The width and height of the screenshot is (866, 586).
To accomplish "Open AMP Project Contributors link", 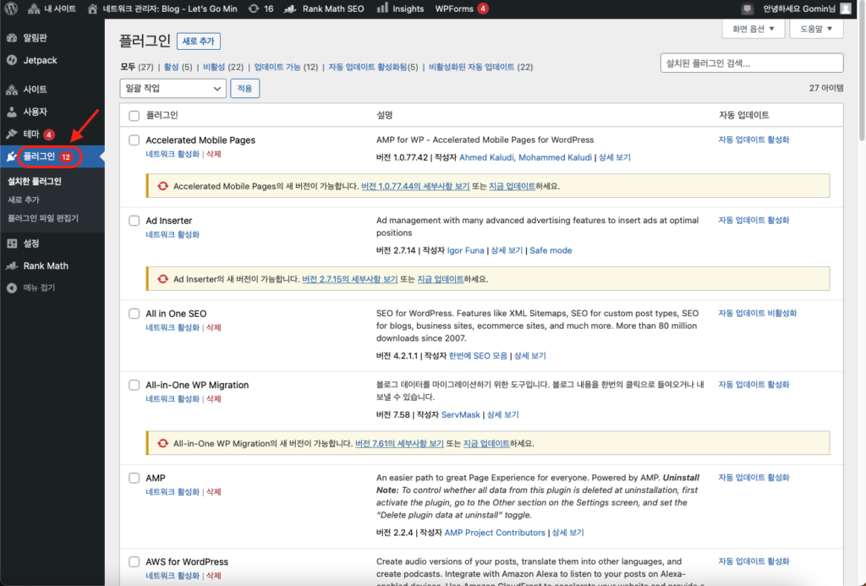I will (x=495, y=533).
